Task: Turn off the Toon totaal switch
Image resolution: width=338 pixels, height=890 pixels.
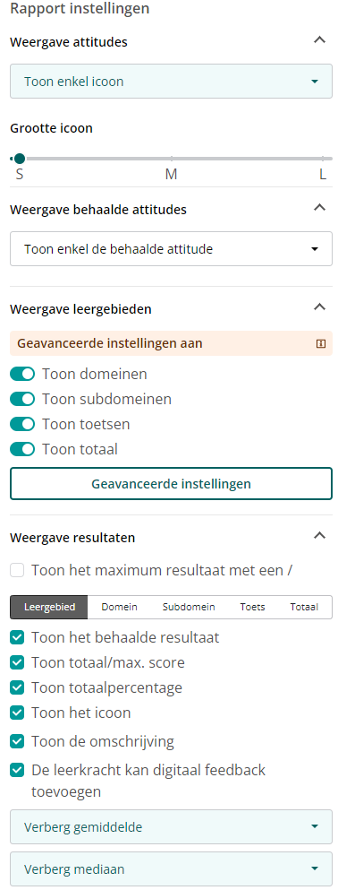Action: [x=22, y=450]
